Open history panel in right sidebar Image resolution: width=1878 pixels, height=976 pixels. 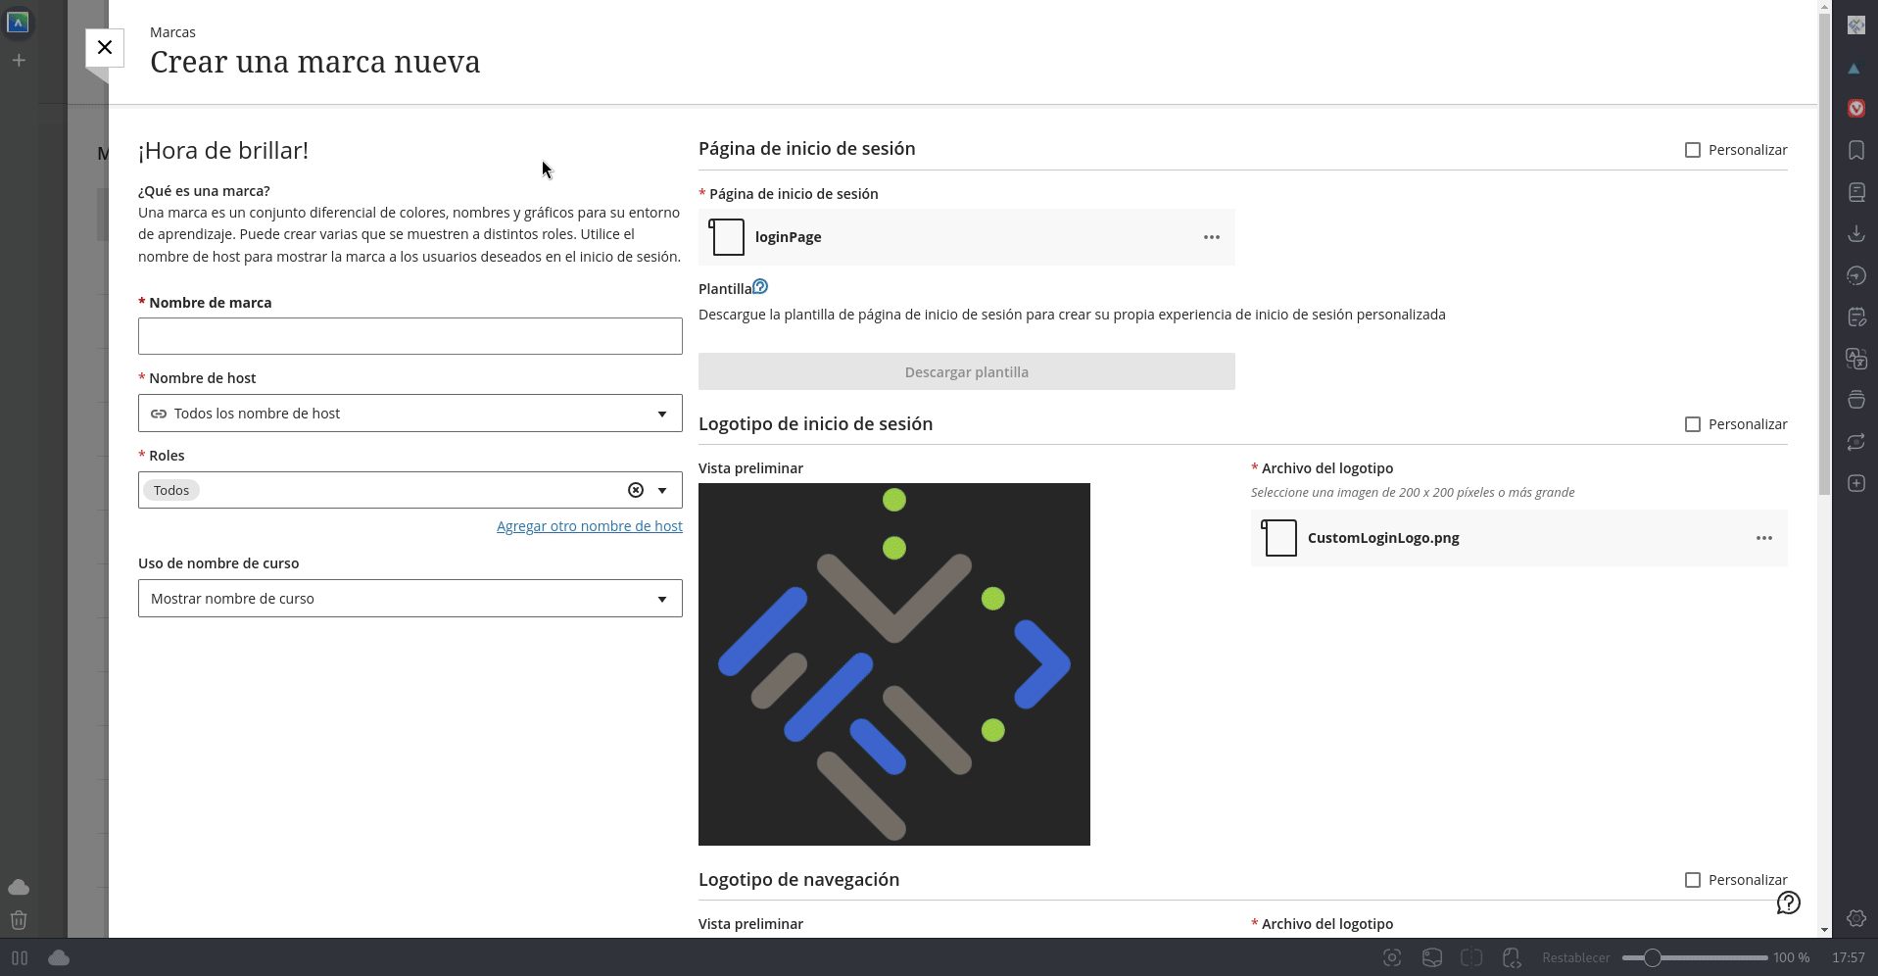click(x=1856, y=275)
